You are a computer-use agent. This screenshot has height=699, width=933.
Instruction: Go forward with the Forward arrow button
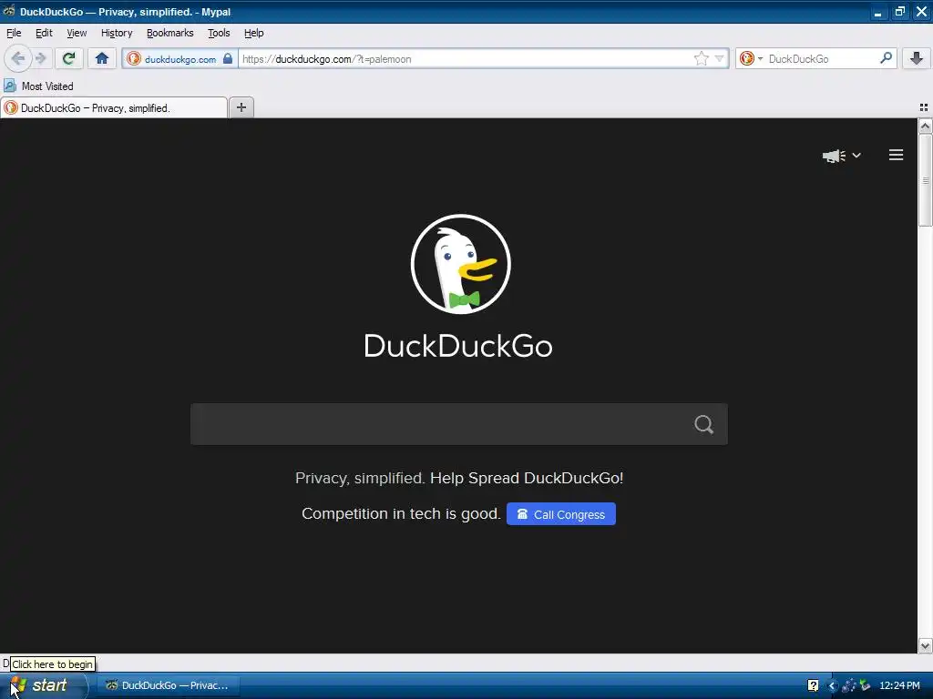point(41,58)
